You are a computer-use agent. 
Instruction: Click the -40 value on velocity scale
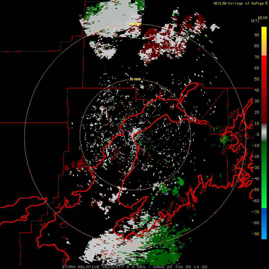(x=256, y=179)
